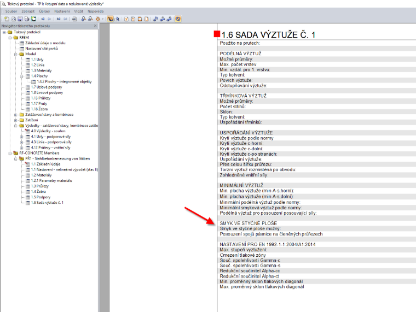Open dropdown arrow beside the lifebuoy icon

pyautogui.click(x=103, y=19)
